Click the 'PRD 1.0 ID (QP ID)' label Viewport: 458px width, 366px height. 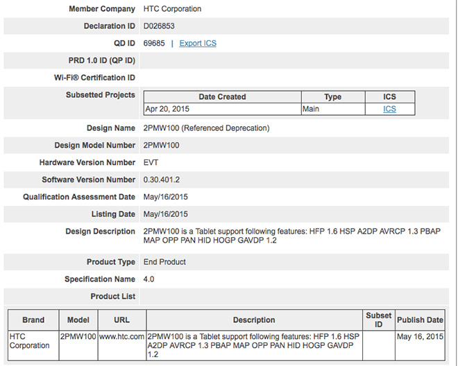coord(101,60)
